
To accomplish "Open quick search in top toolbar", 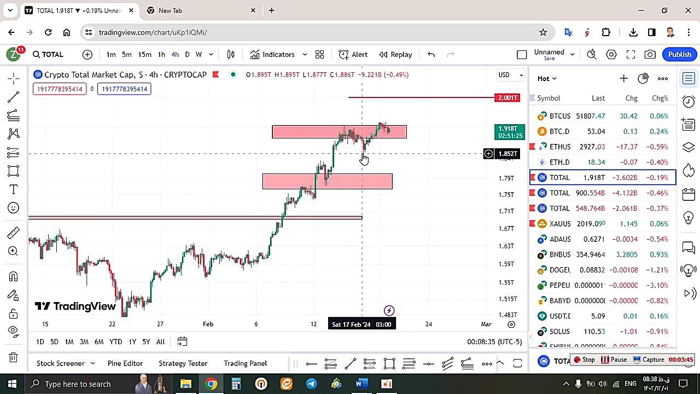I will pyautogui.click(x=591, y=54).
